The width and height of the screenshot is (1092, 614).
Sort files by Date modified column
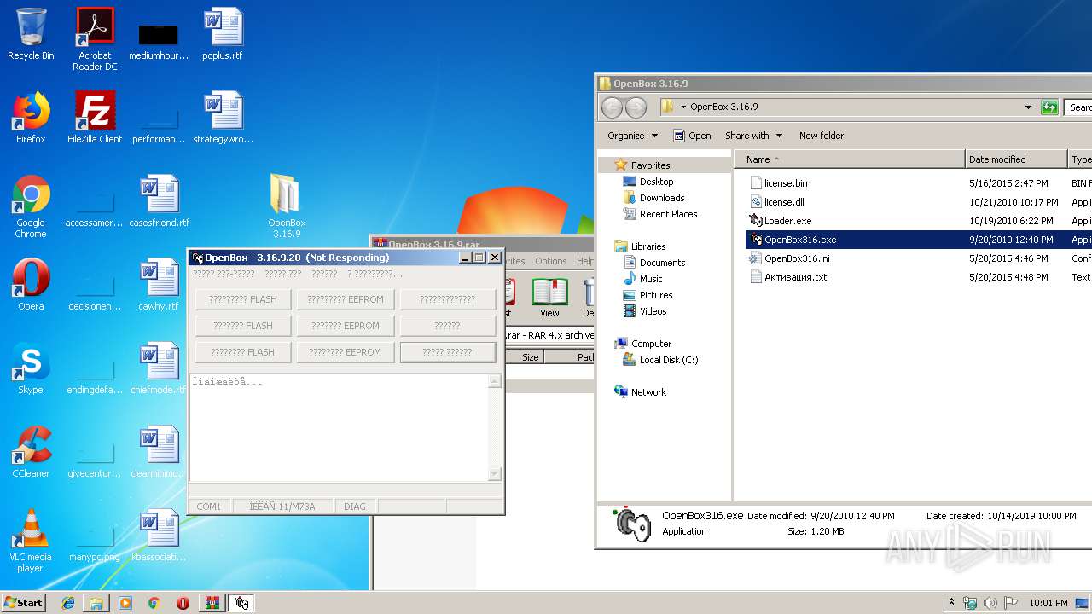pyautogui.click(x=1016, y=159)
